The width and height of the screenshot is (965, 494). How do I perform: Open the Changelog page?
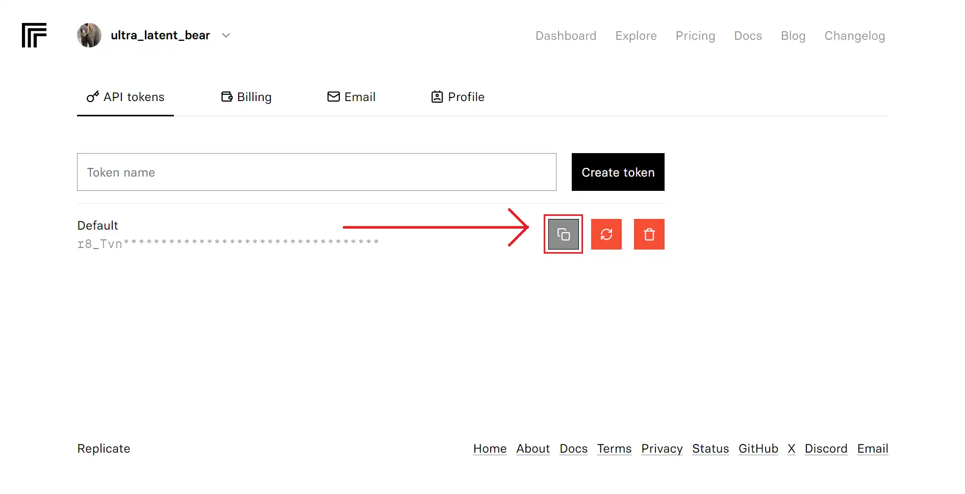[x=855, y=36]
